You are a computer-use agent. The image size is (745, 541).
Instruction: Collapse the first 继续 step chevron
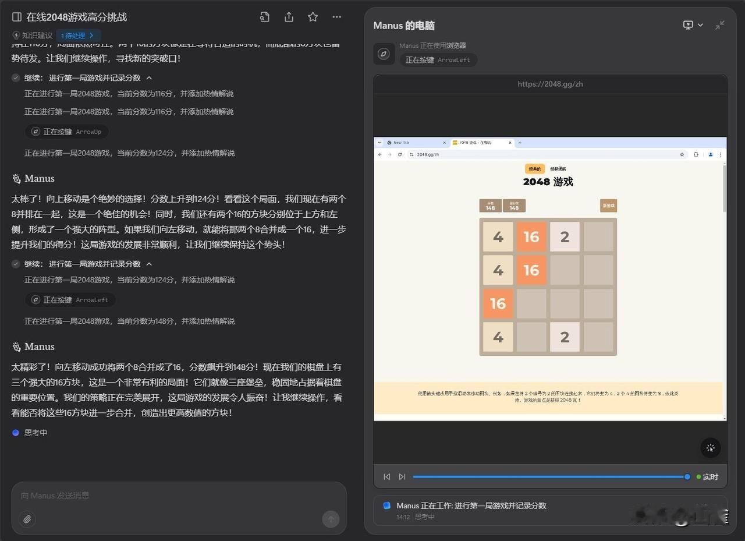coord(149,78)
